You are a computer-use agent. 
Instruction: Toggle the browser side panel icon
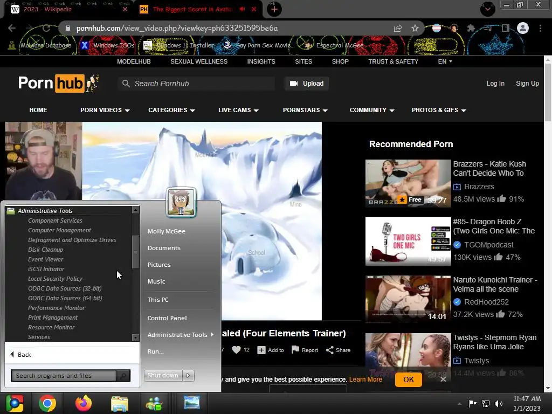click(x=505, y=28)
